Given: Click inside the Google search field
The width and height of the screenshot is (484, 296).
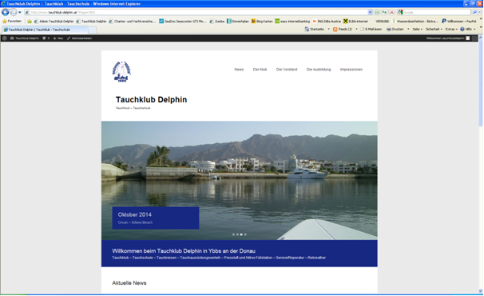Looking at the screenshot, I should 436,12.
